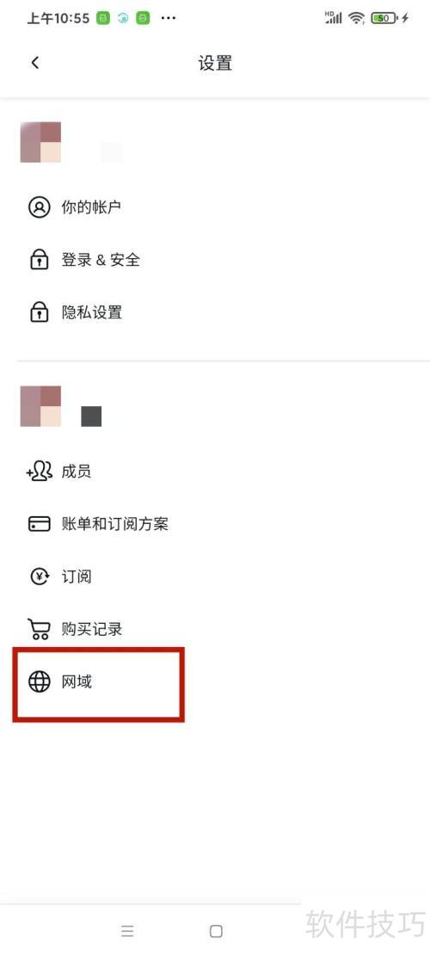The width and height of the screenshot is (430, 956).
Task: Tap the second team avatar thumbnail
Action: (40, 405)
